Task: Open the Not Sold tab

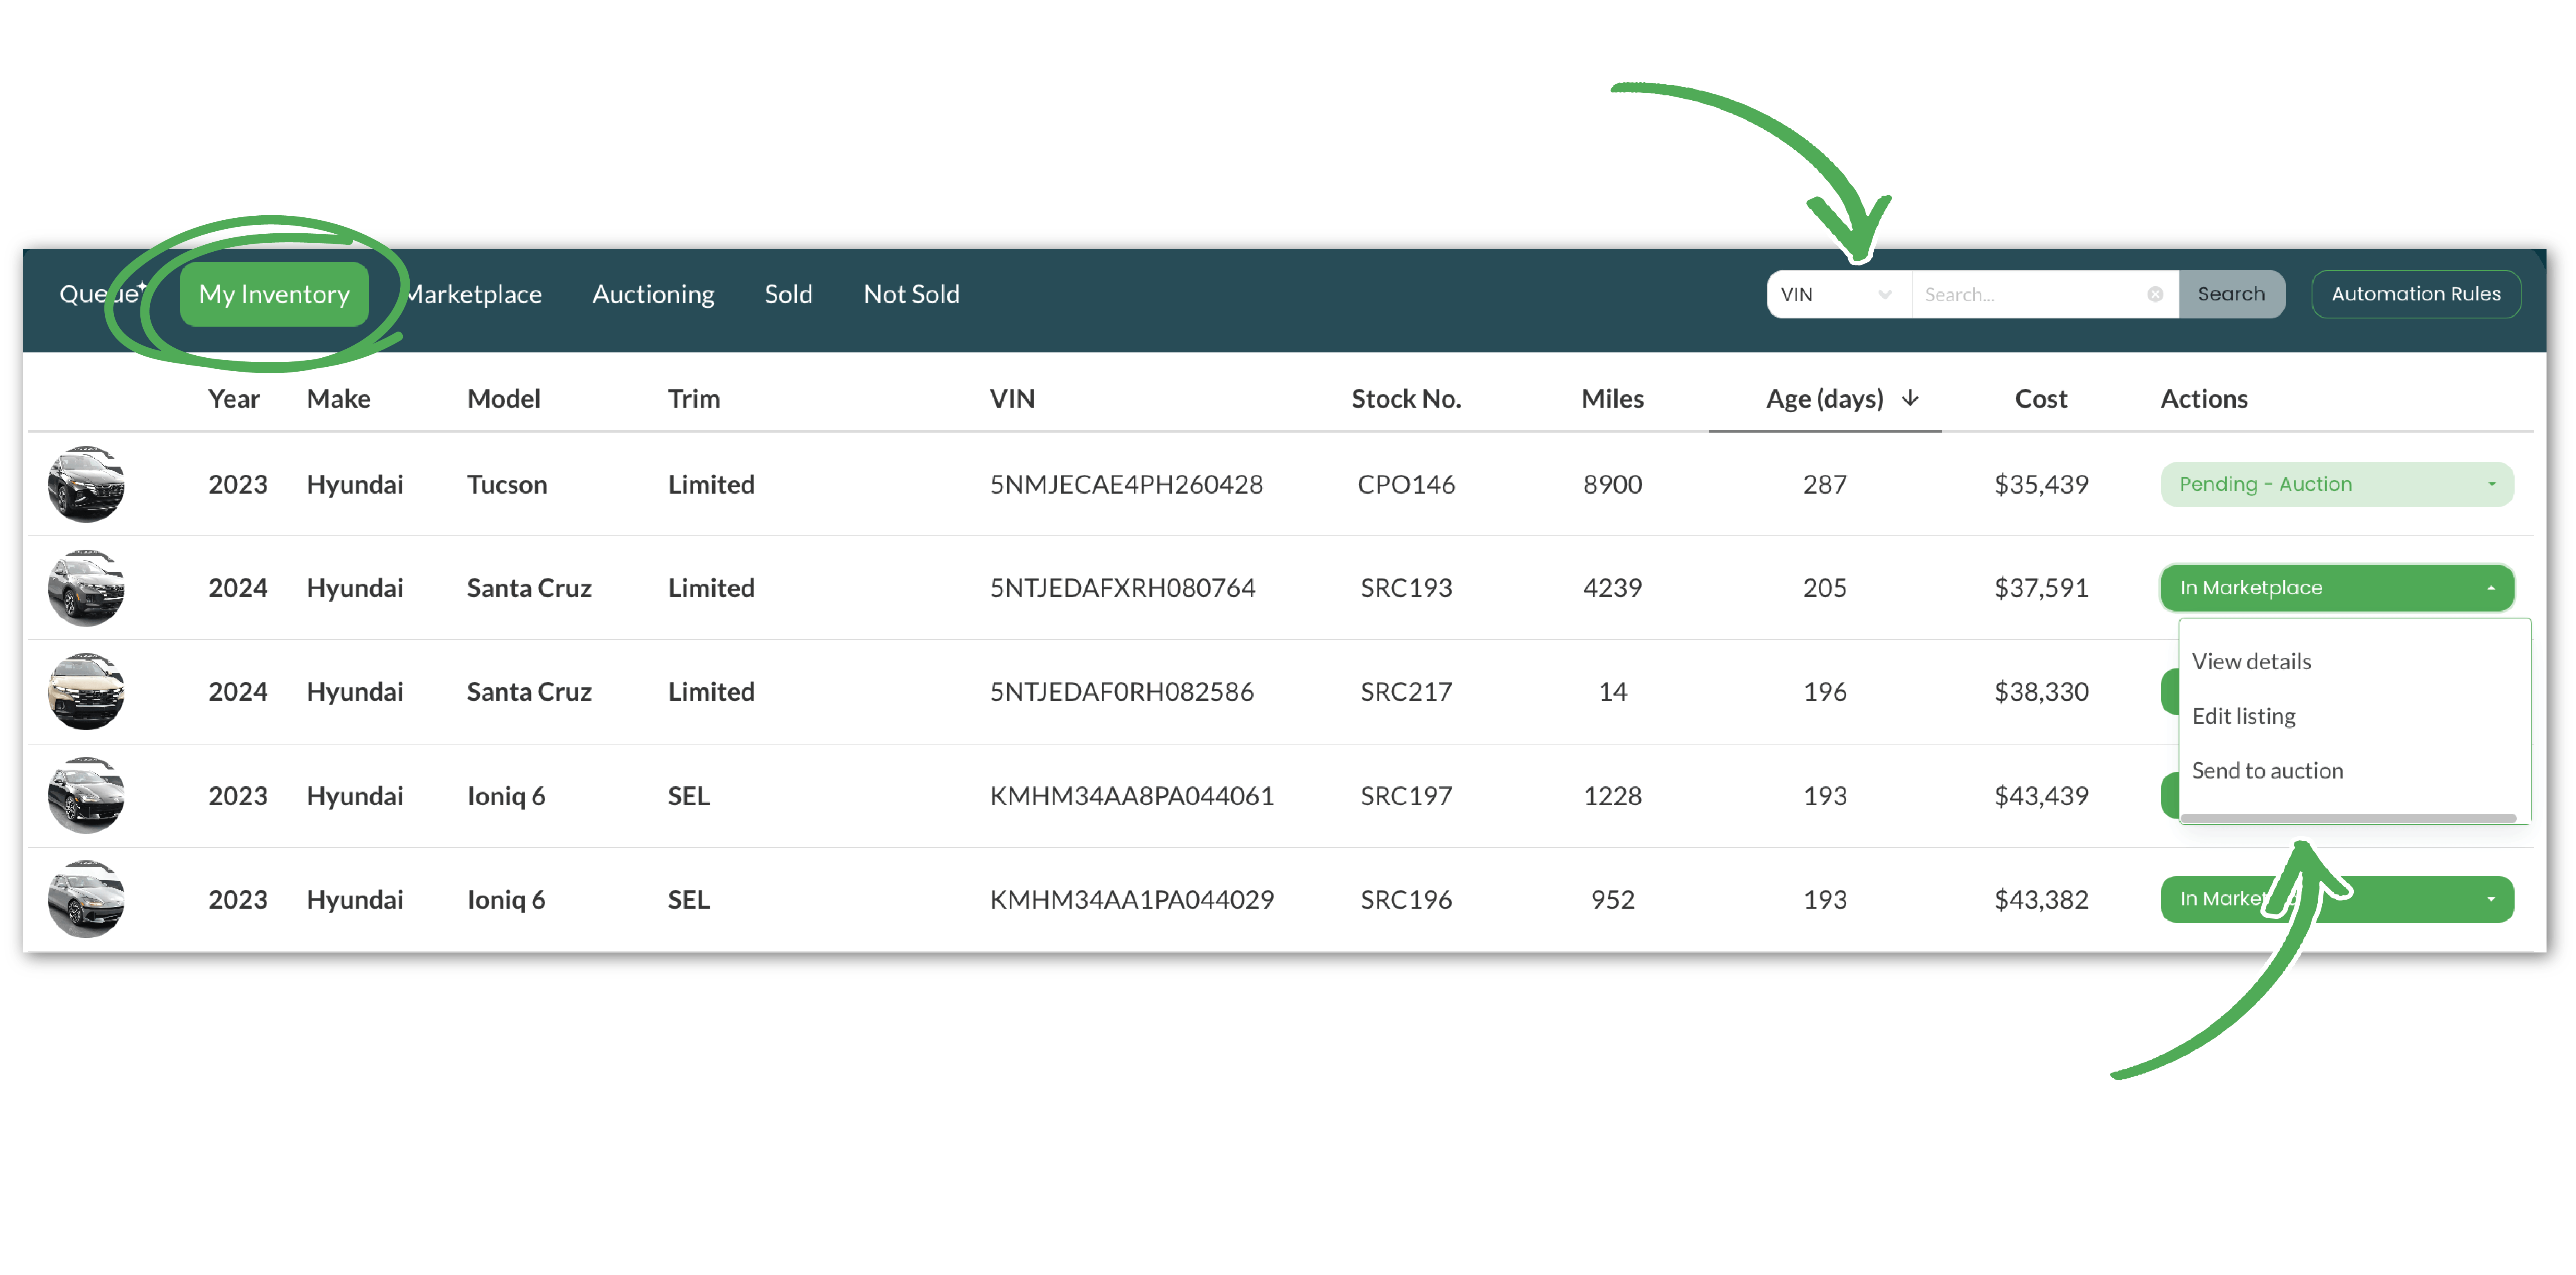Action: point(911,294)
